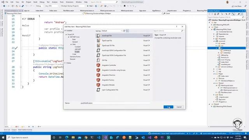
Task: Select TypeScript JSON Configuration File template
Action: (x=124, y=55)
